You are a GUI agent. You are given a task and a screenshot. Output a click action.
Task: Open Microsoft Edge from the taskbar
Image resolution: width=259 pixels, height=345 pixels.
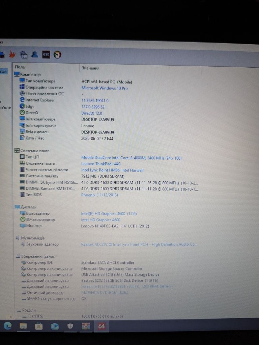click(8, 326)
